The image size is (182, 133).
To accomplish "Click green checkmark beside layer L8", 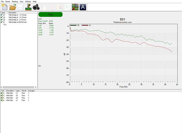I will 2,20.
